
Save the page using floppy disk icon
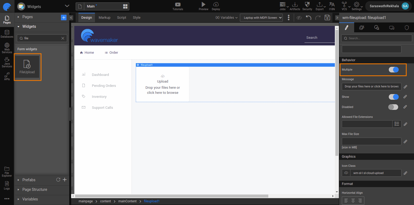tap(327, 18)
